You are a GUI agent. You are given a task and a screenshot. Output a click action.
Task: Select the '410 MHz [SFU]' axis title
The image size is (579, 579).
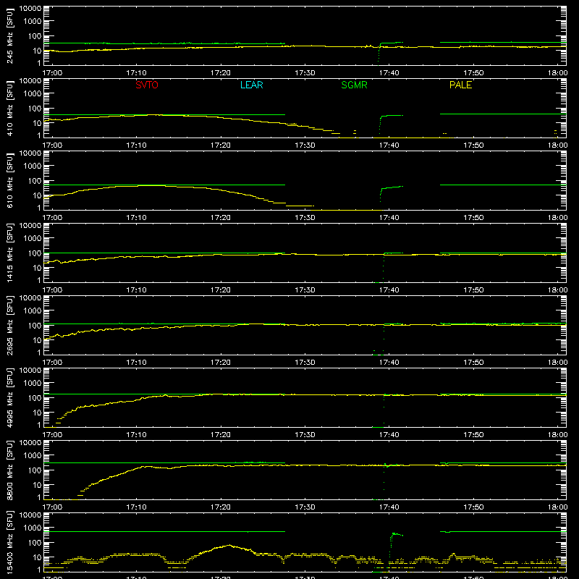10,108
